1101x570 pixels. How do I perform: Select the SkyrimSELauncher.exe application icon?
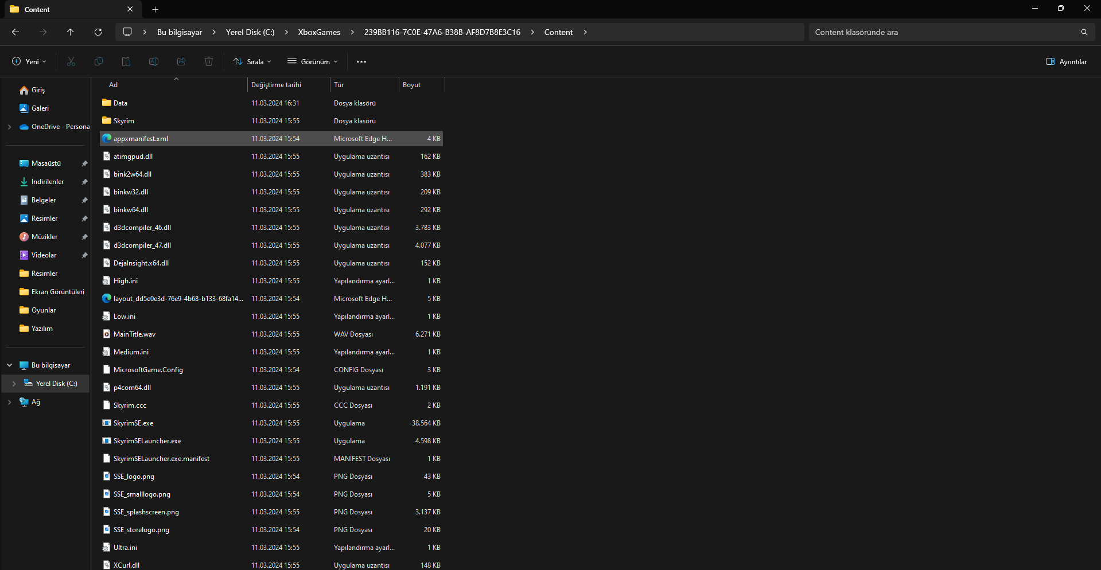pyautogui.click(x=107, y=441)
